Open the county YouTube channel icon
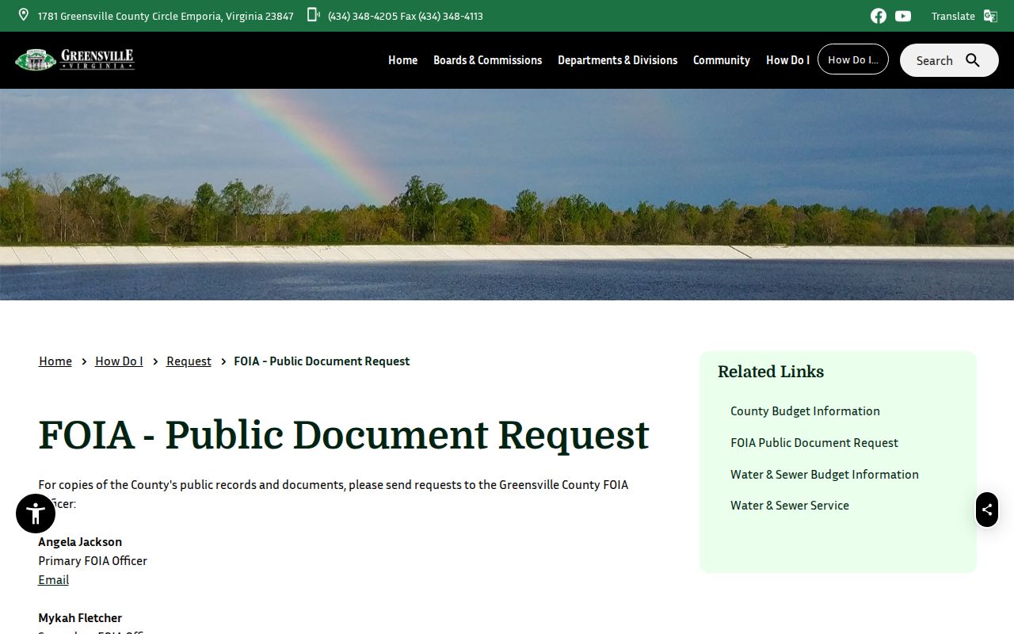 tap(903, 16)
